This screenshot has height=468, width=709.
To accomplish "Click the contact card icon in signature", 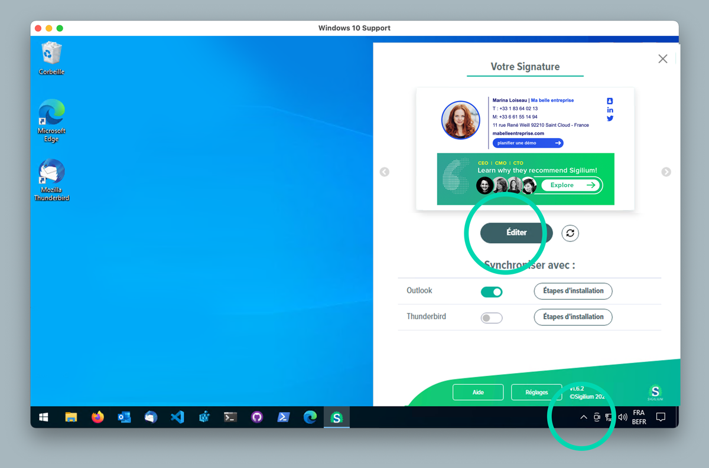I will pyautogui.click(x=610, y=101).
